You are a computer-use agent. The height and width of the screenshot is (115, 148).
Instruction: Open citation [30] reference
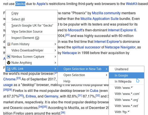click(x=21, y=95)
